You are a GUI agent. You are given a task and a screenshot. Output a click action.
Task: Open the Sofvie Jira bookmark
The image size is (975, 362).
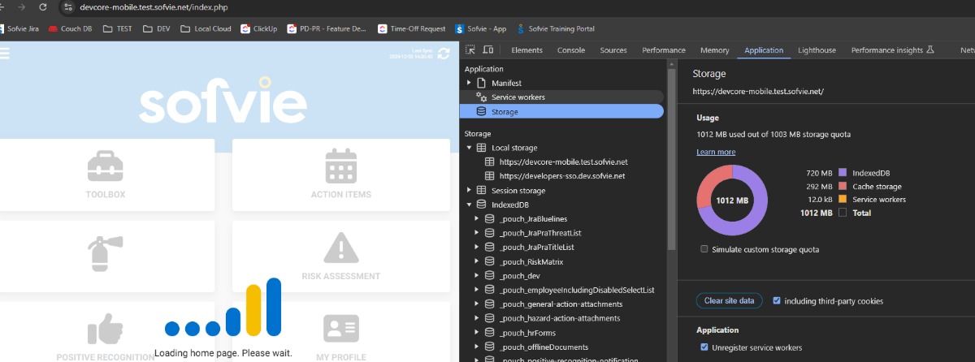[19, 28]
